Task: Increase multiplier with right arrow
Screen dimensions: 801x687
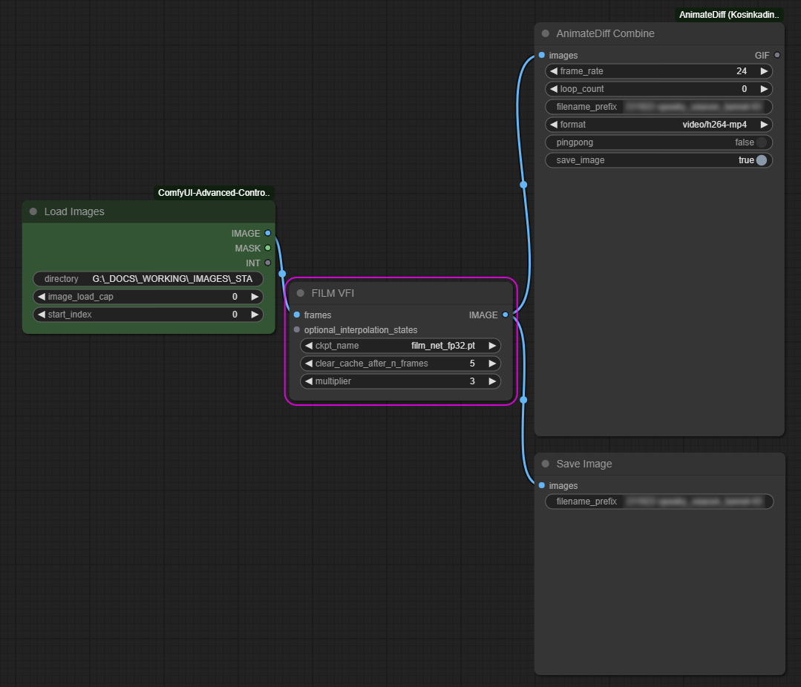Action: point(492,381)
